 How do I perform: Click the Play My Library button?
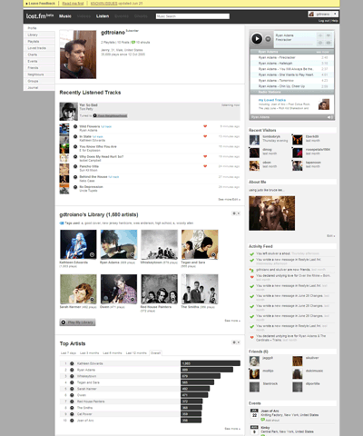[77, 322]
